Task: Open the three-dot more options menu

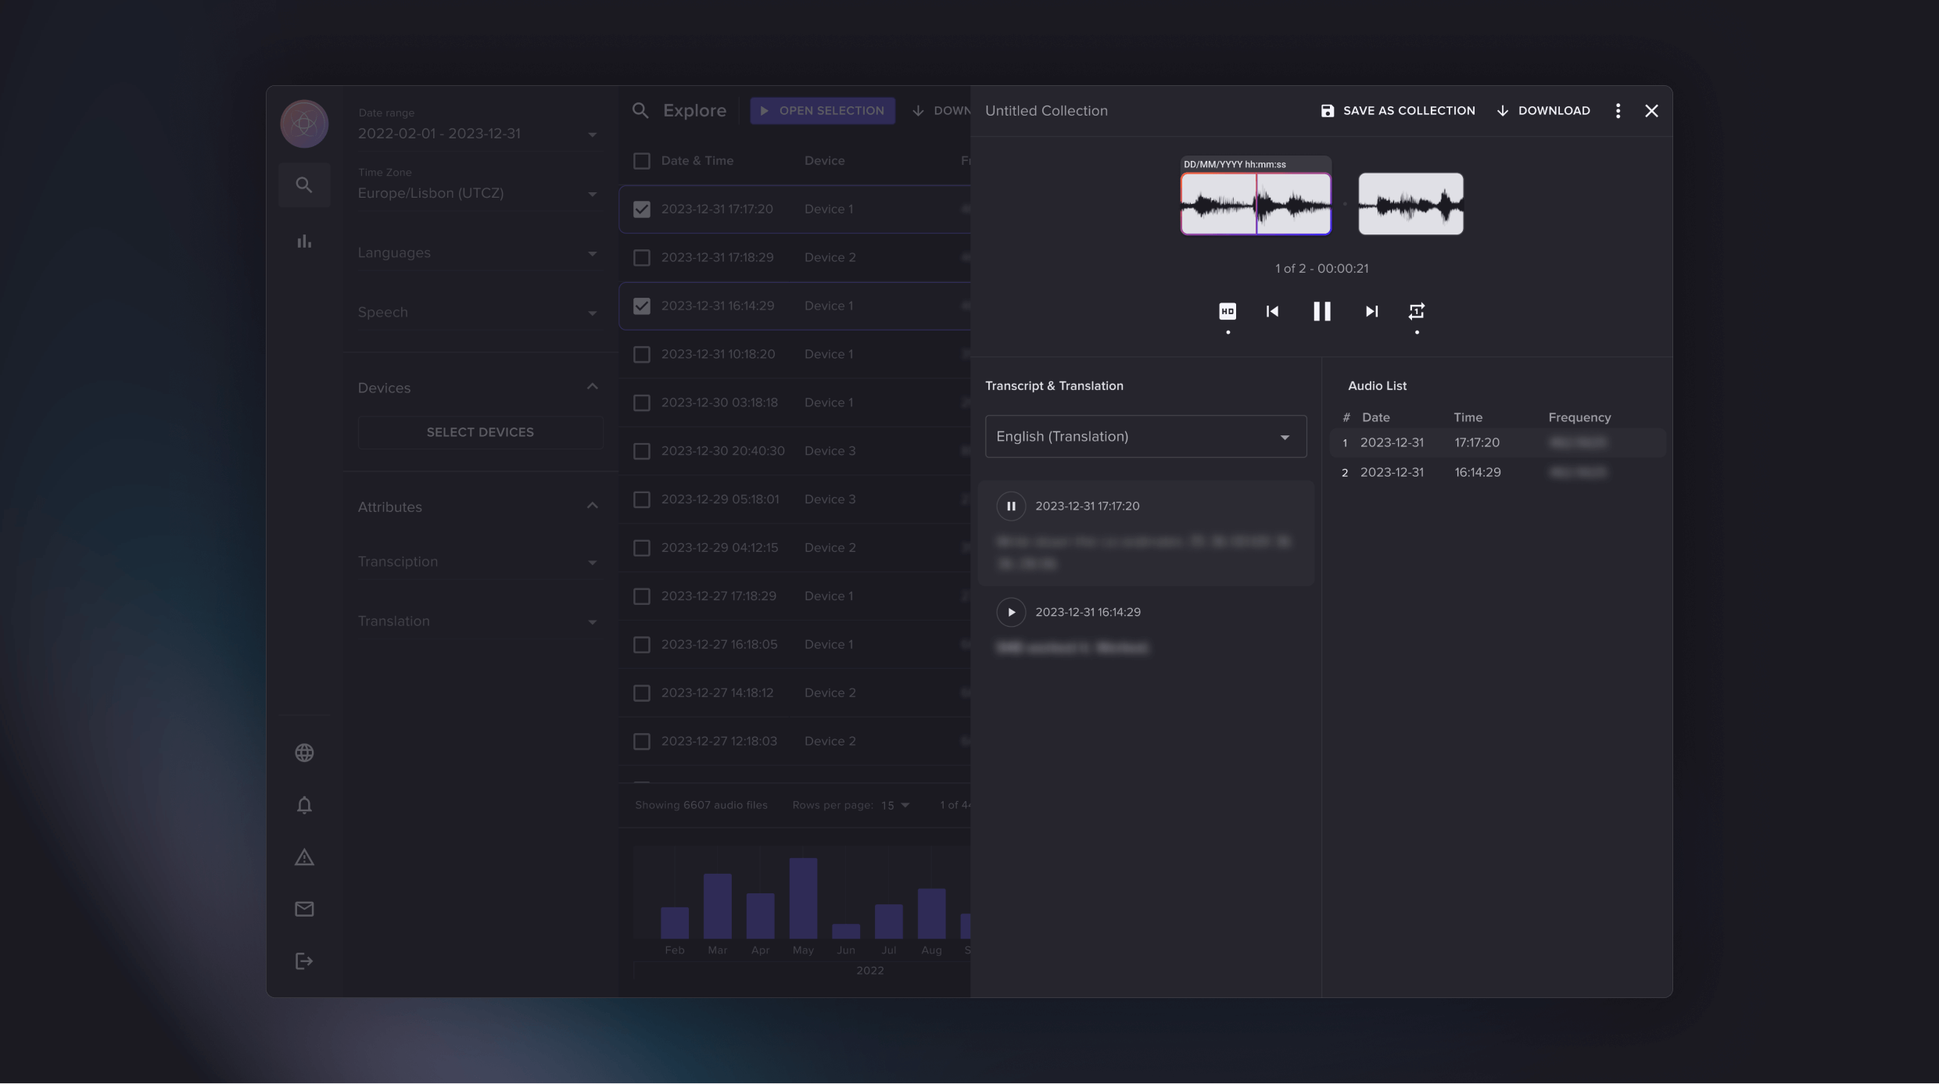Action: pyautogui.click(x=1618, y=111)
